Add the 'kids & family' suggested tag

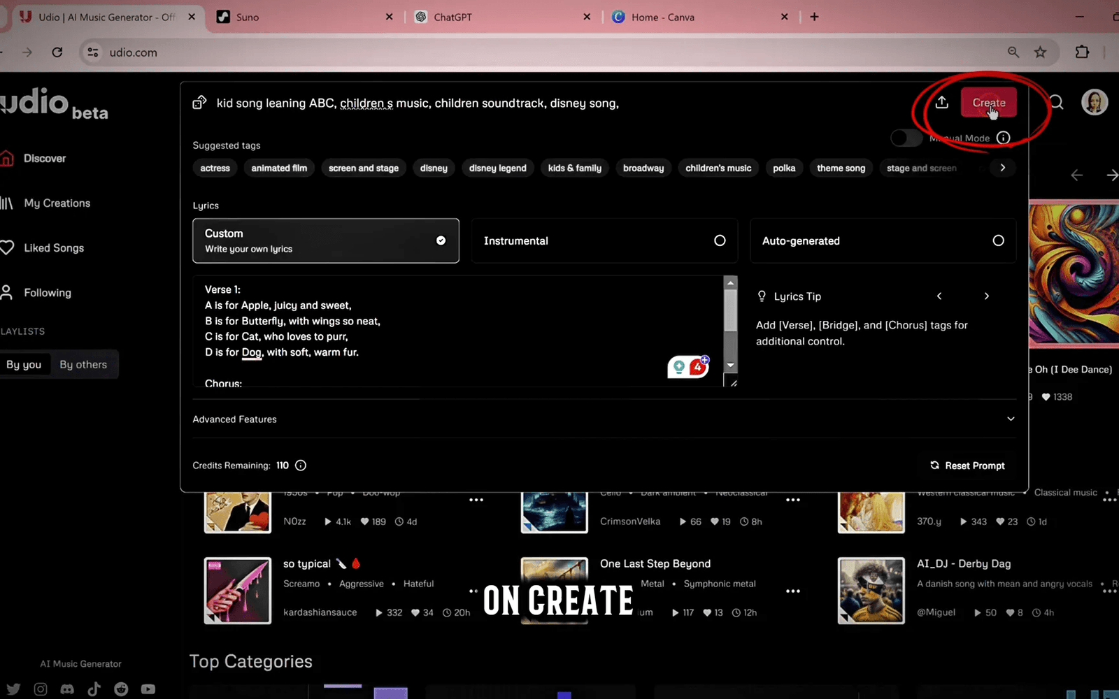click(575, 168)
